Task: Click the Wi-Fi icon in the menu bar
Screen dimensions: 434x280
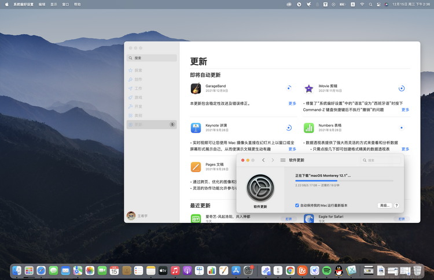Action: pyautogui.click(x=362, y=5)
